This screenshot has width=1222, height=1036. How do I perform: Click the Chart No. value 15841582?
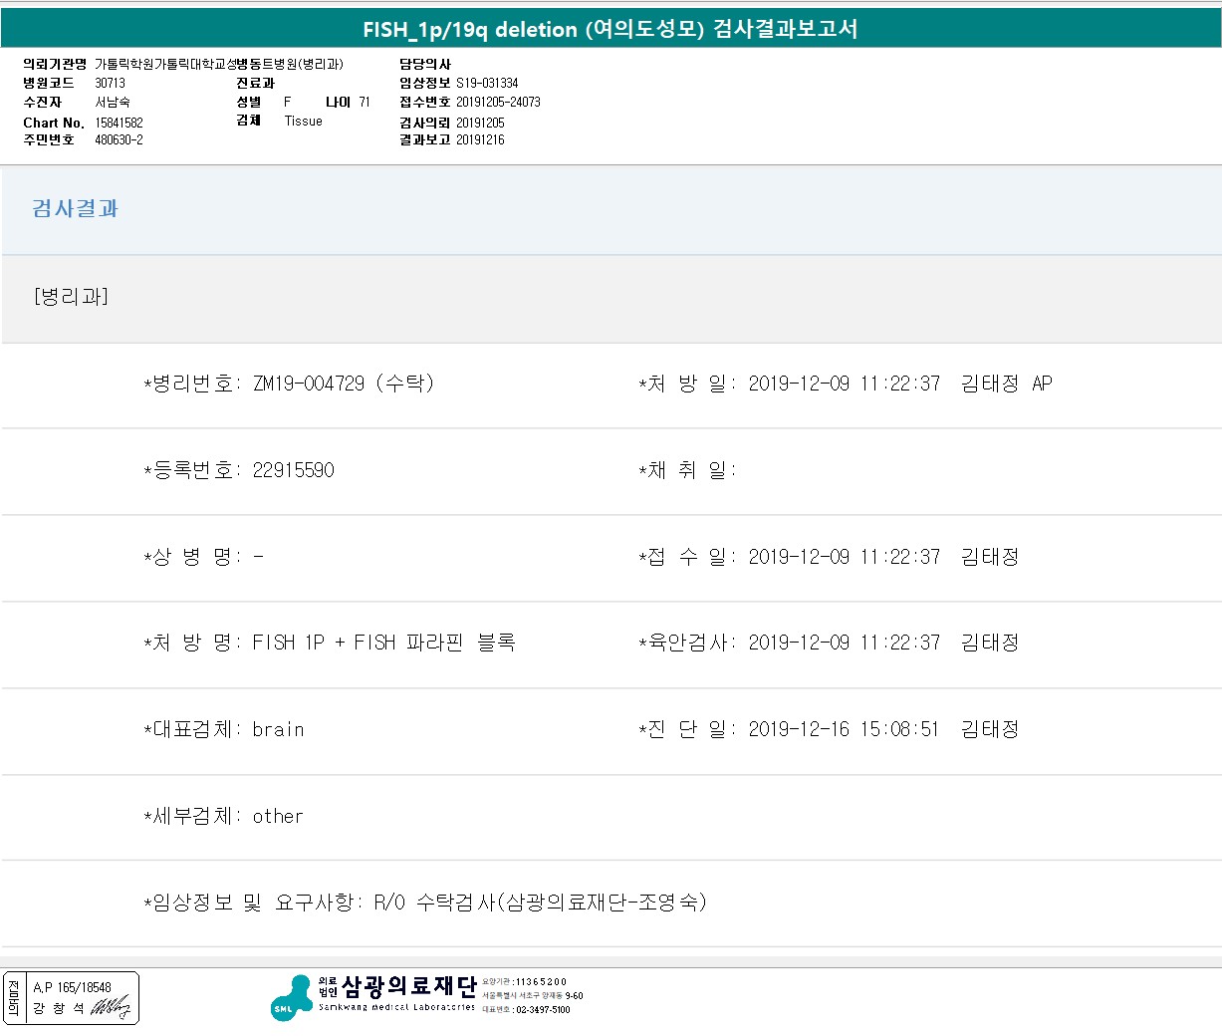pos(119,123)
